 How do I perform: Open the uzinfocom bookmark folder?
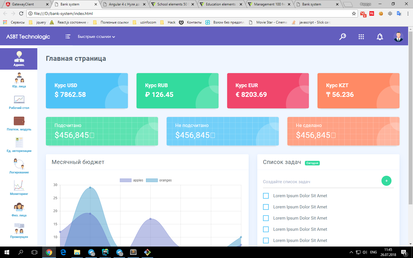point(145,22)
